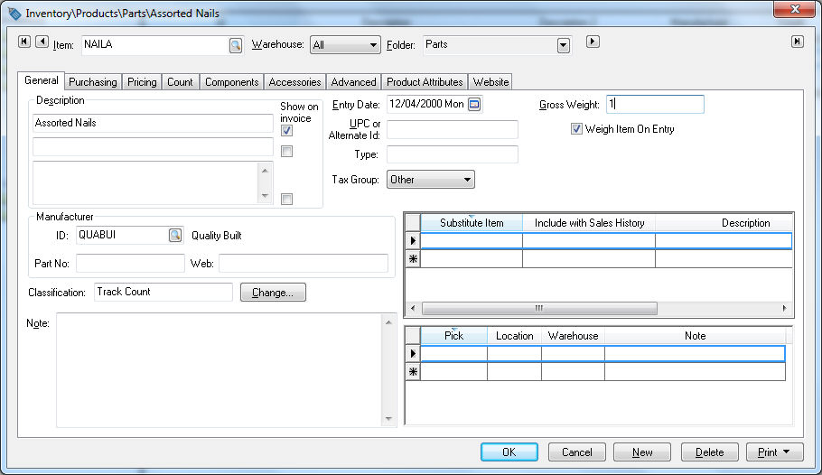Go to the next item record
822x475 pixels.
pos(593,42)
